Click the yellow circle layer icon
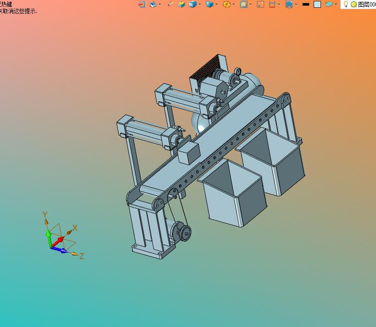This screenshot has width=376, height=327. pyautogui.click(x=354, y=4)
